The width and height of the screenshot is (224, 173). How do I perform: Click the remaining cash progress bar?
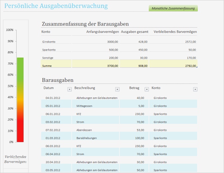click(x=20, y=100)
